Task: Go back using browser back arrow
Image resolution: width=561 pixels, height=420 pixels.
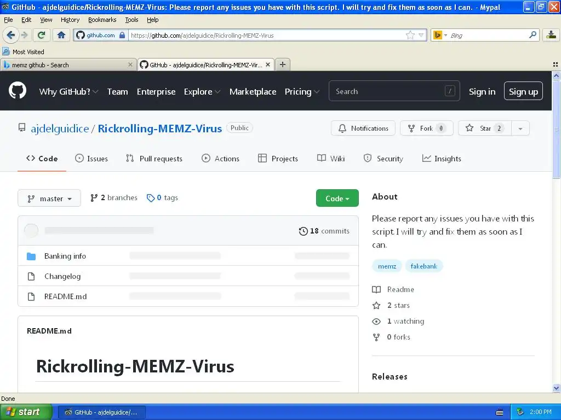Action: (10, 35)
